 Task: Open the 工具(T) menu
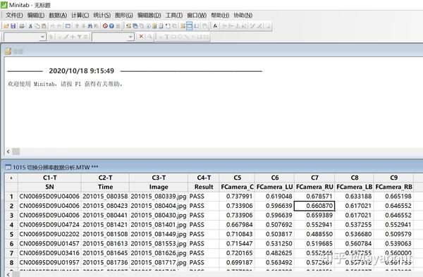[x=174, y=16]
